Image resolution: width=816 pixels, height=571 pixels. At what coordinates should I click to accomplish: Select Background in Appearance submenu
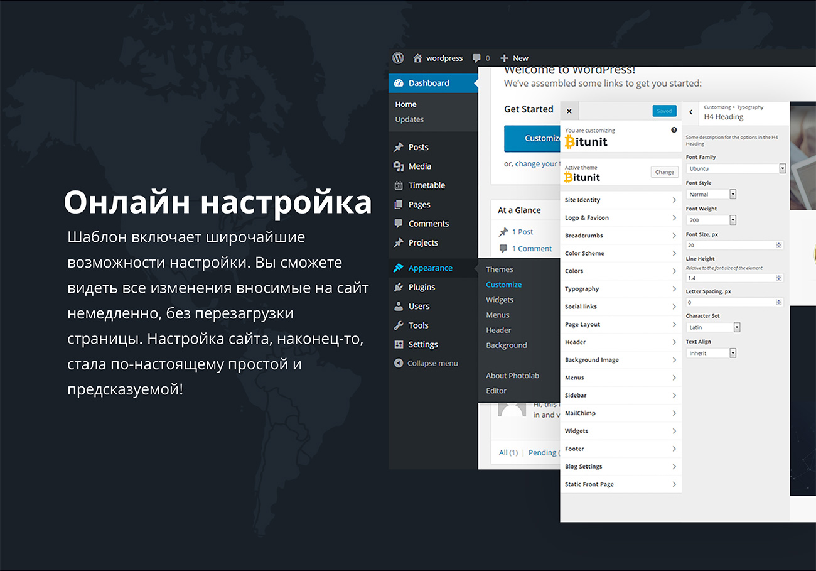pos(507,345)
